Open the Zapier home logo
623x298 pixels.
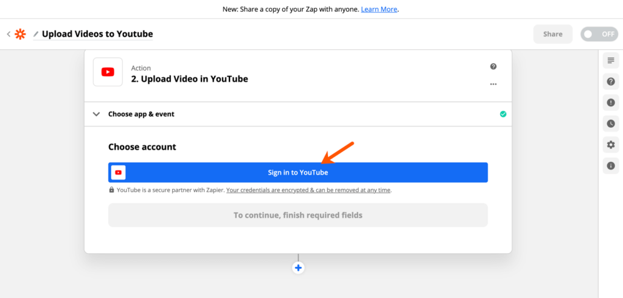pos(20,34)
